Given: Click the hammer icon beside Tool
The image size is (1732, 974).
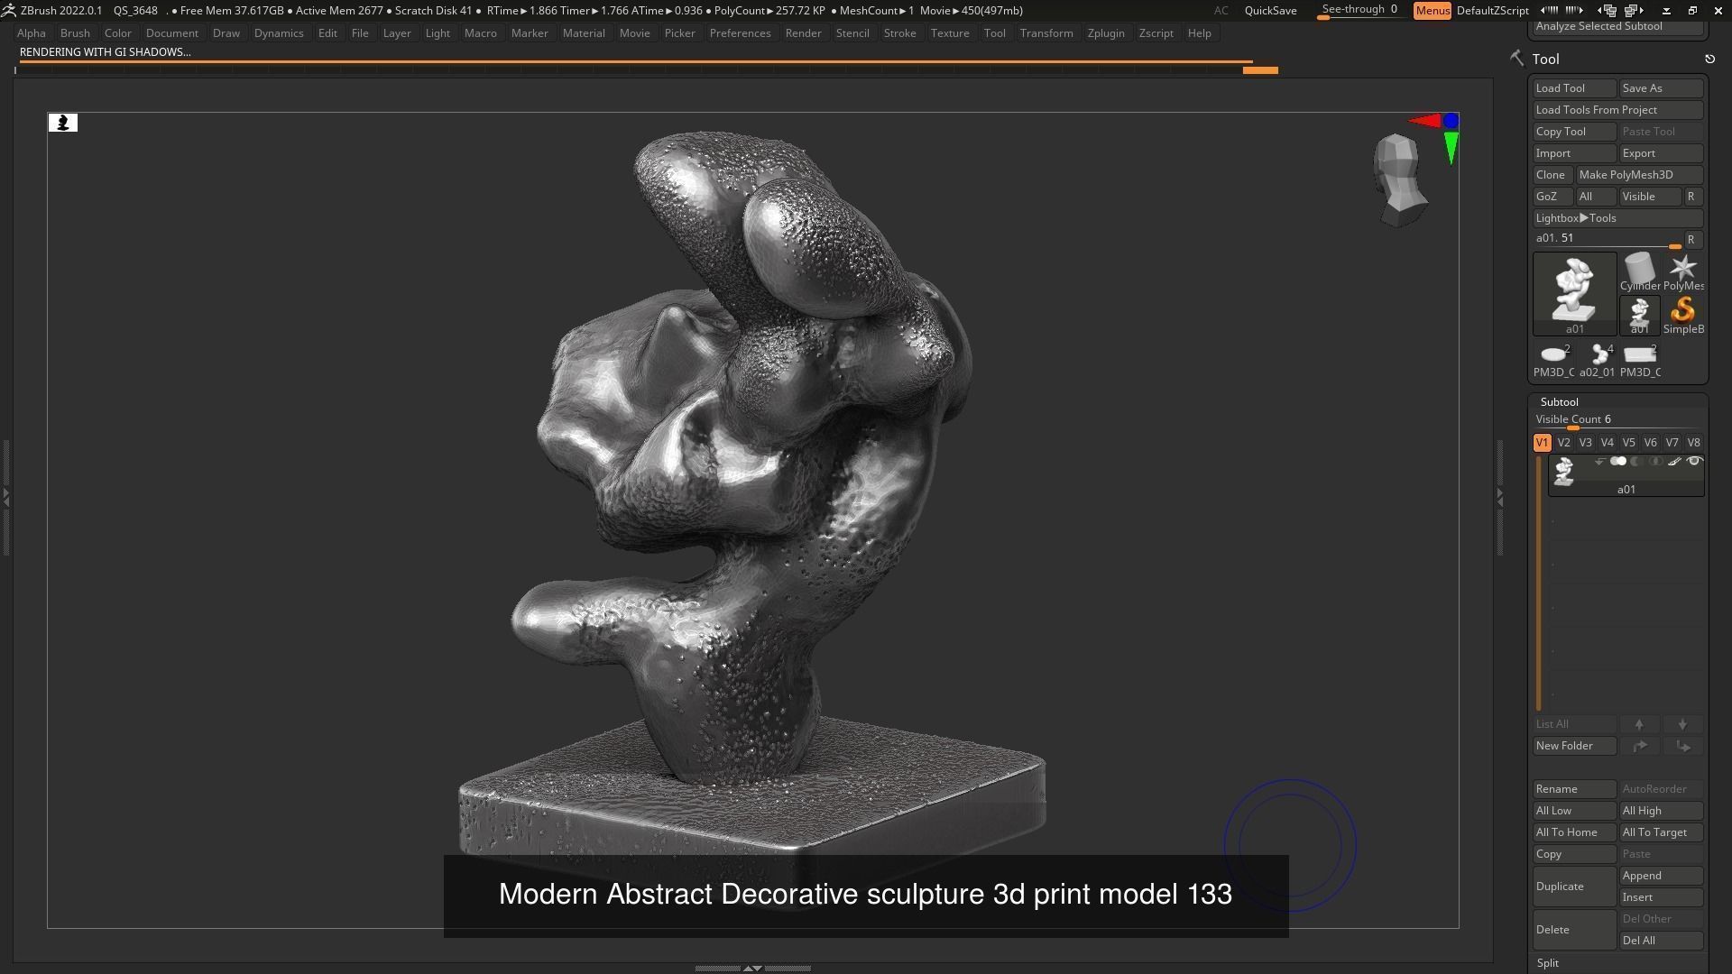Looking at the screenshot, I should click(x=1516, y=58).
